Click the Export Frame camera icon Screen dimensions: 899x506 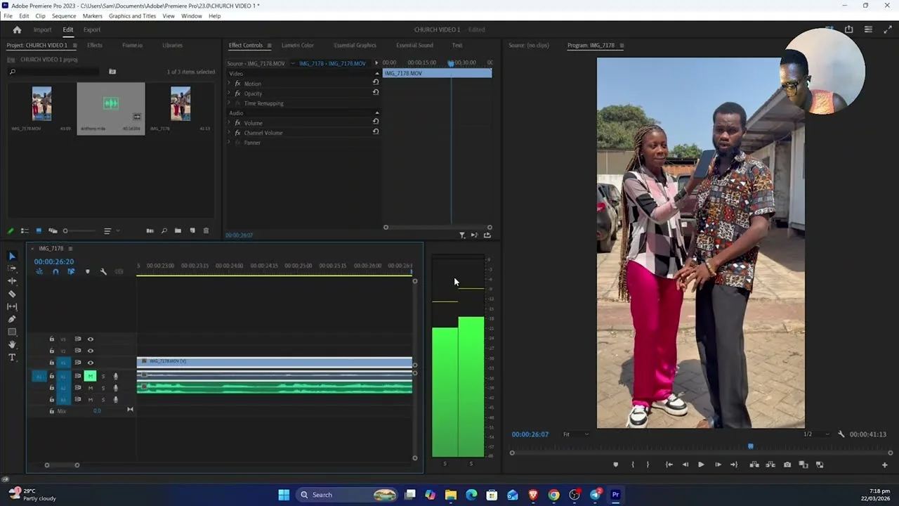click(x=787, y=465)
